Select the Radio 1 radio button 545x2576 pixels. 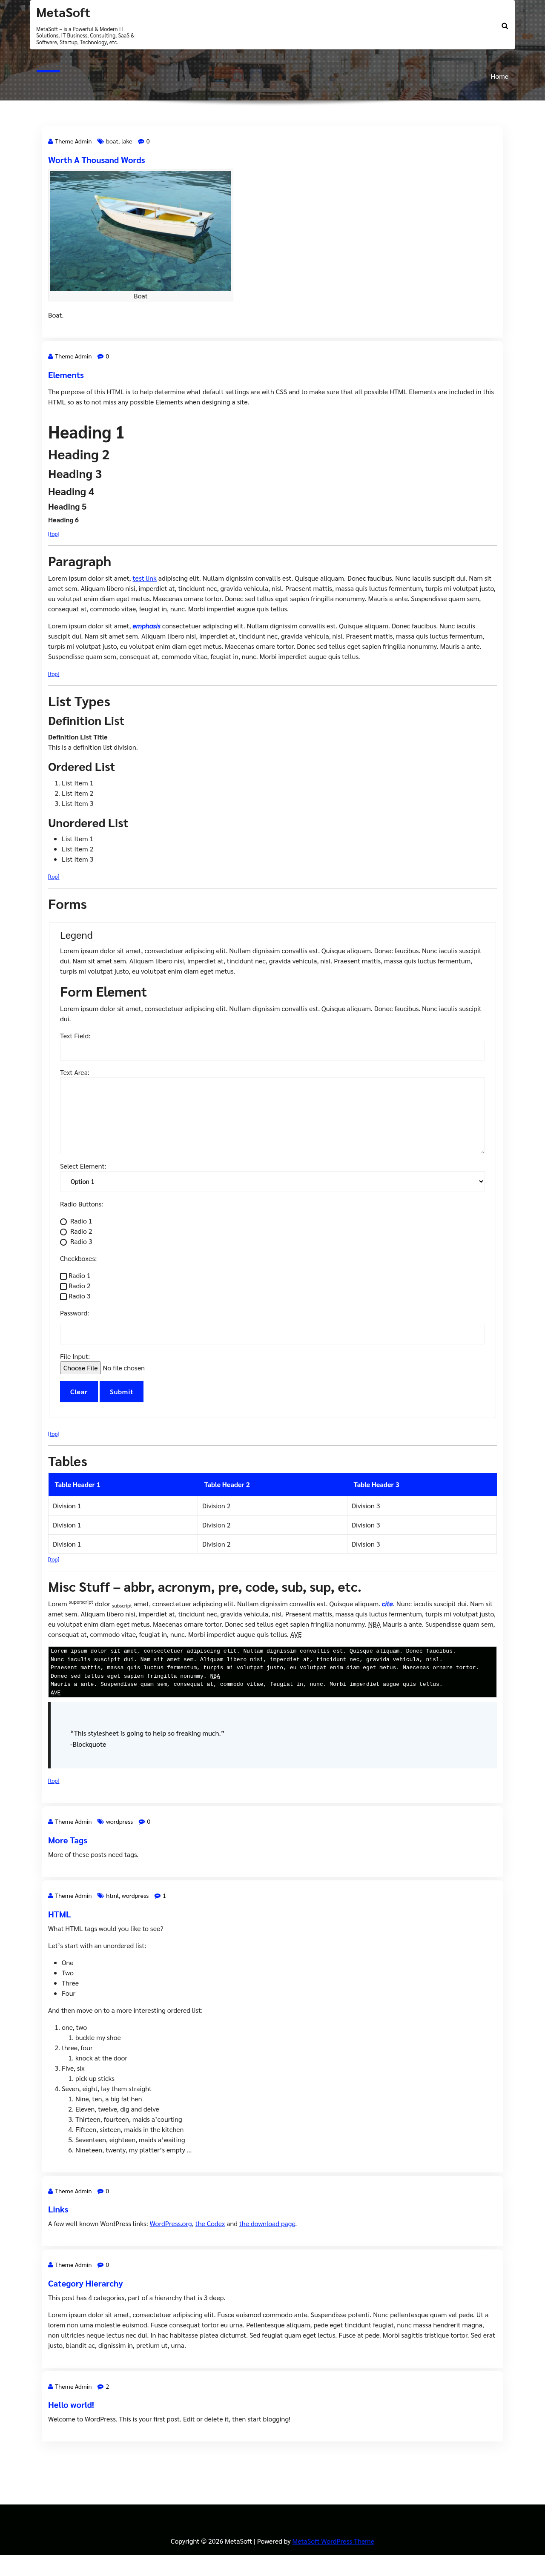click(x=64, y=1222)
